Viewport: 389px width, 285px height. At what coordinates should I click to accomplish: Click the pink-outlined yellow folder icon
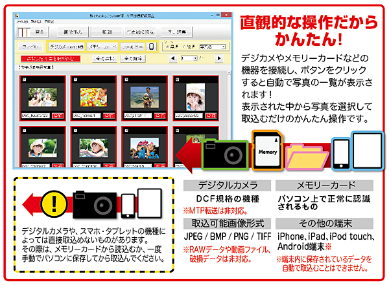[x=307, y=155]
